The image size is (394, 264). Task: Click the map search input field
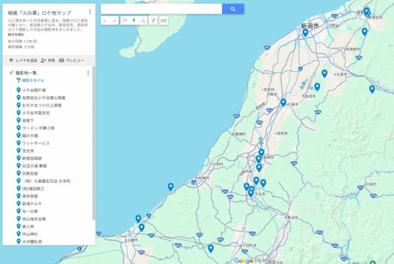[x=161, y=9]
